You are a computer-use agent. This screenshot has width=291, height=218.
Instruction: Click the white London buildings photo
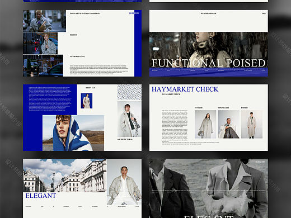coord(65,176)
